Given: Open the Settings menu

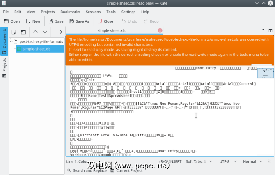Looking at the screenshot, I should pos(128,12).
